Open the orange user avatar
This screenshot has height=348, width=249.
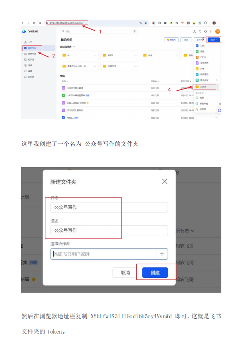click(x=218, y=32)
